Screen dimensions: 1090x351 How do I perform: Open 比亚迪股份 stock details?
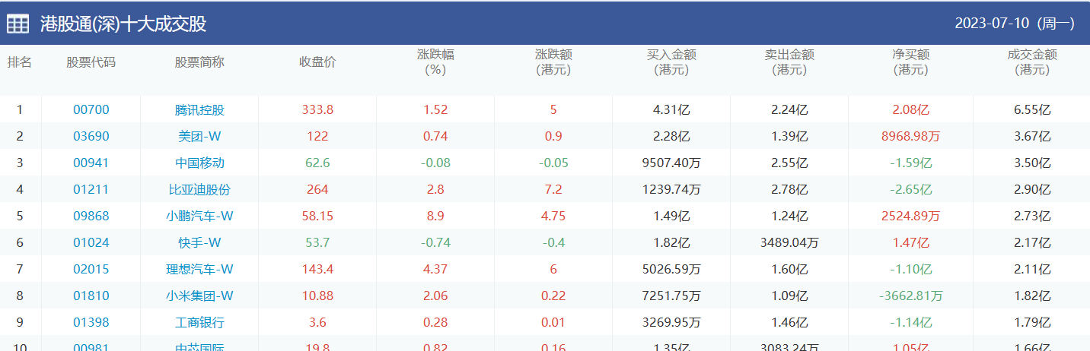coord(199,189)
